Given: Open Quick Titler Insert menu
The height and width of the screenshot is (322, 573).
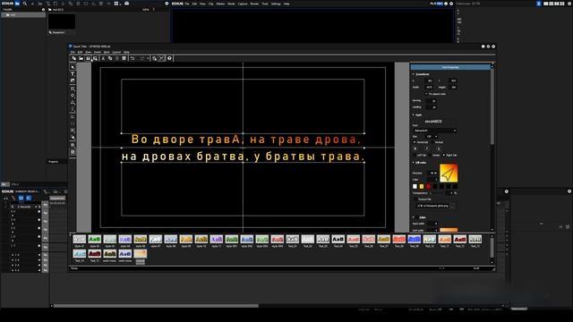Looking at the screenshot, I should click(x=98, y=52).
